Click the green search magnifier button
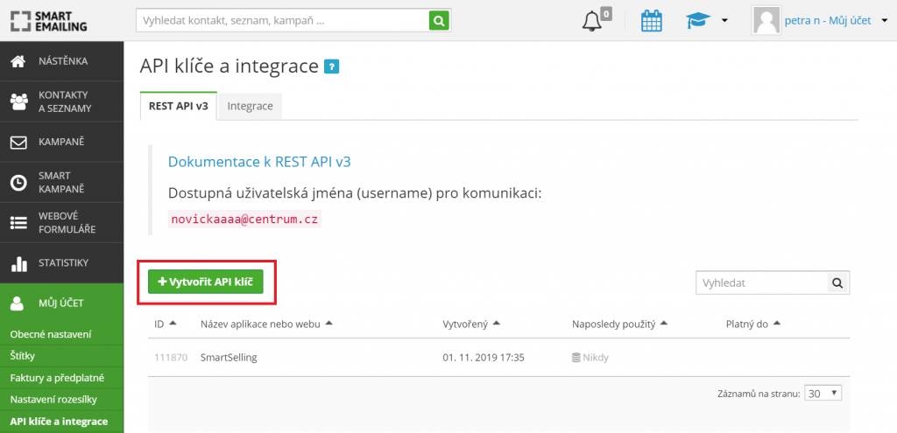 tap(439, 19)
